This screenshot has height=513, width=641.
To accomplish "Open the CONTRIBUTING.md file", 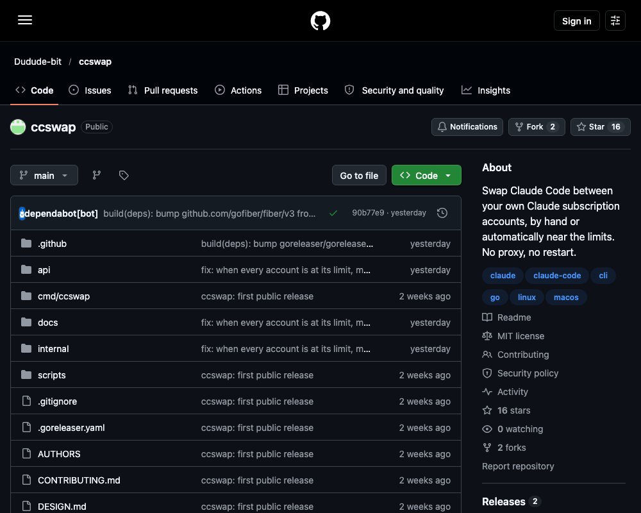I will pyautogui.click(x=79, y=480).
